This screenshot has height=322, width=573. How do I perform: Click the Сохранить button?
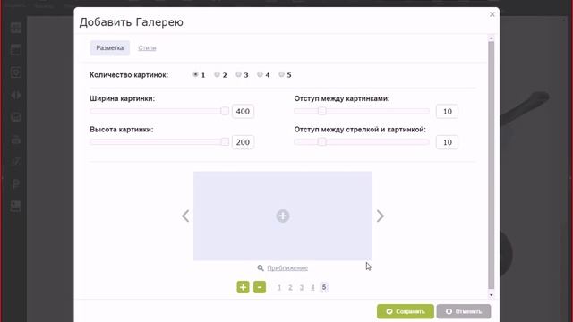coord(406,311)
